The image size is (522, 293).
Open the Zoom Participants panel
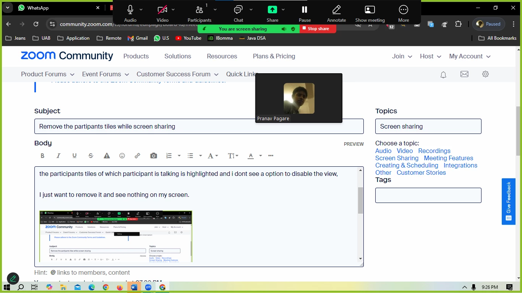click(x=199, y=13)
